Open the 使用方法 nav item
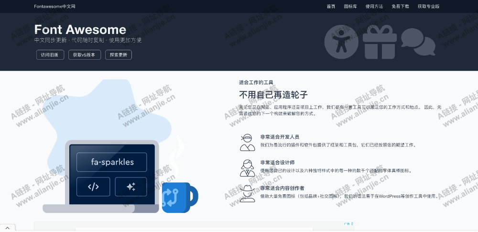 coord(374,6)
